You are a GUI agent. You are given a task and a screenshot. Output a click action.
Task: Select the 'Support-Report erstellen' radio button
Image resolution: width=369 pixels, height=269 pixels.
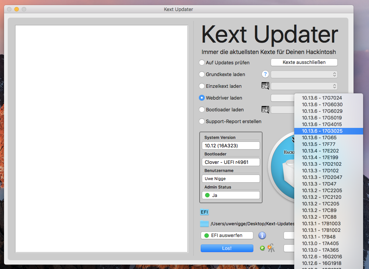point(202,121)
